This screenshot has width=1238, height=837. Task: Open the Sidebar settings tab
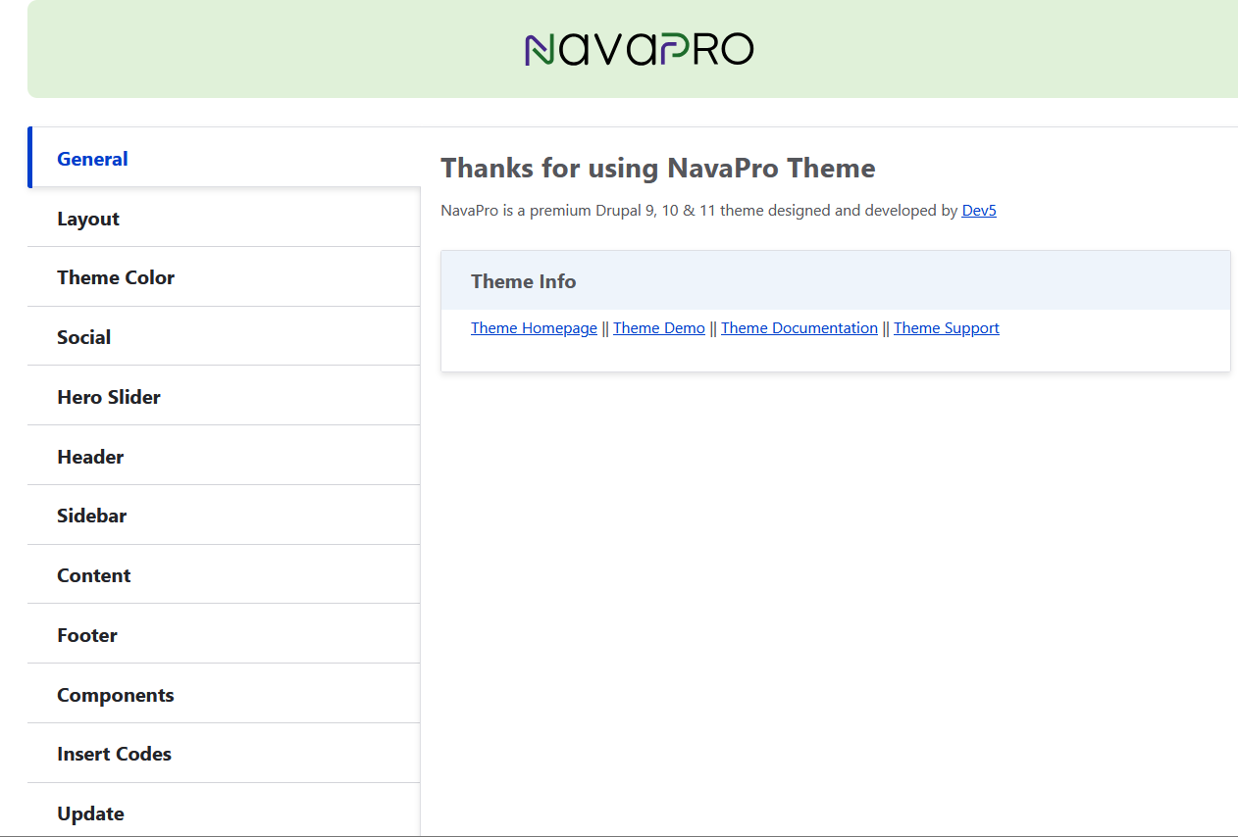click(91, 516)
